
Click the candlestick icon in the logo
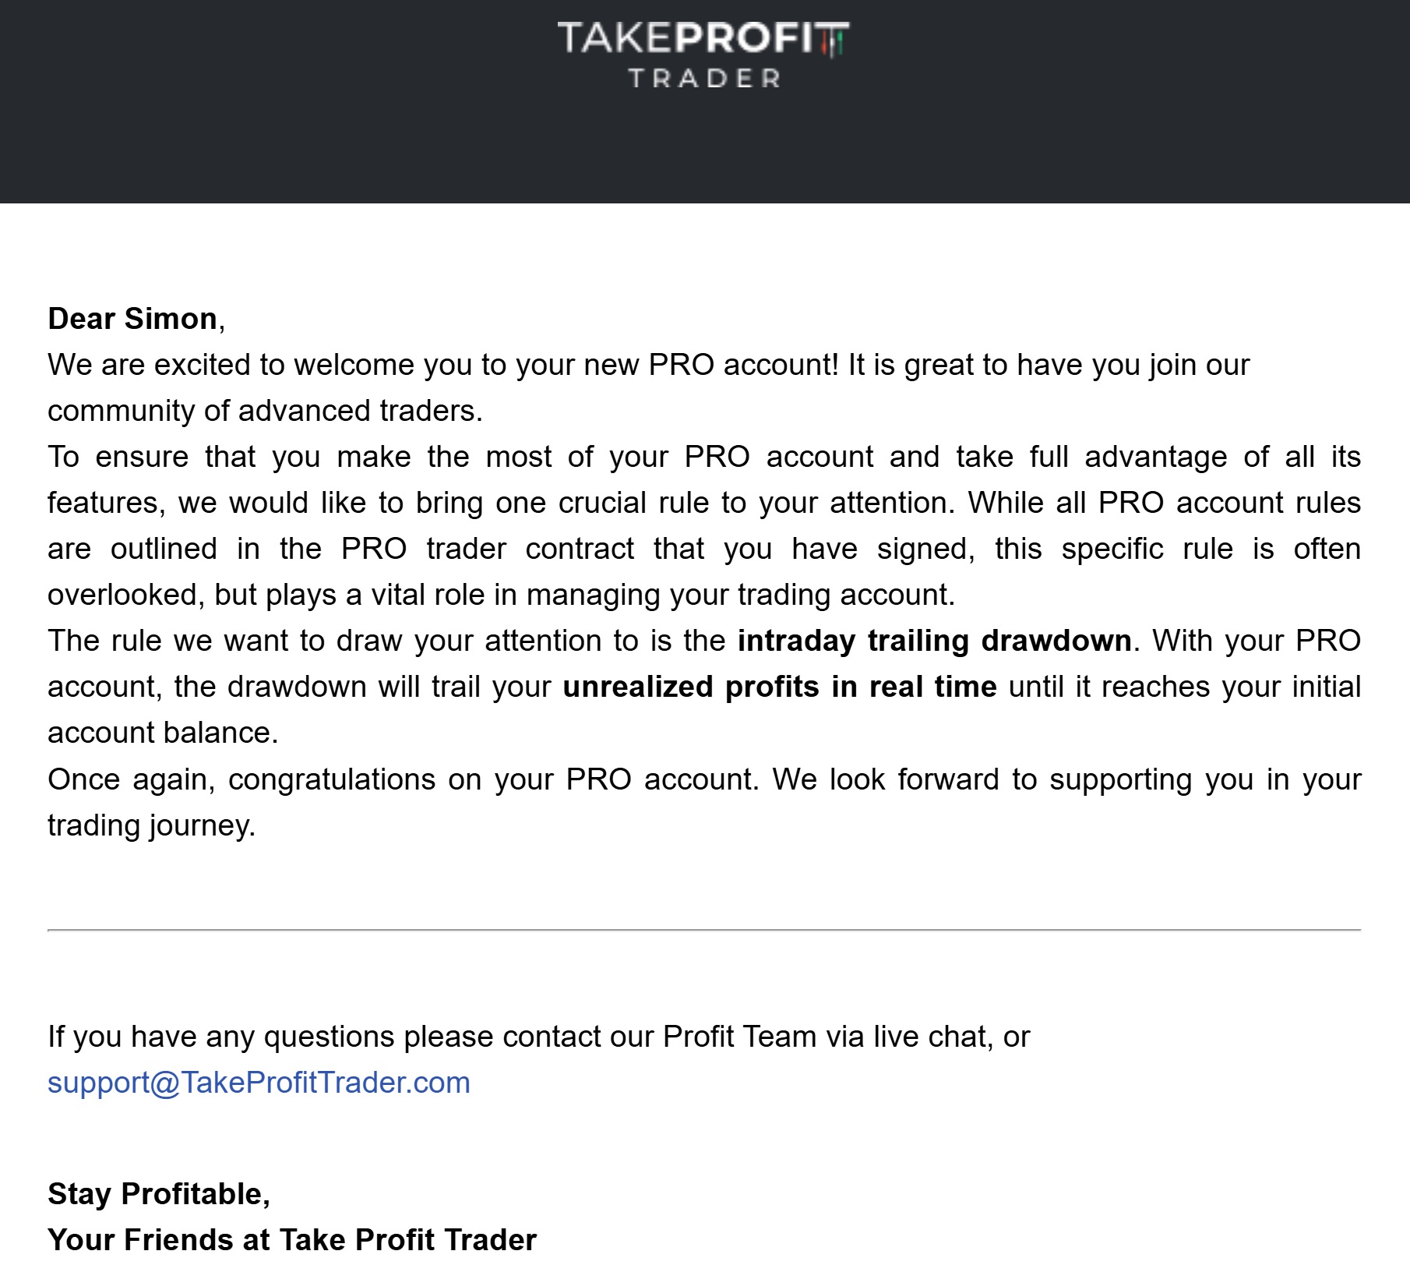[x=835, y=41]
